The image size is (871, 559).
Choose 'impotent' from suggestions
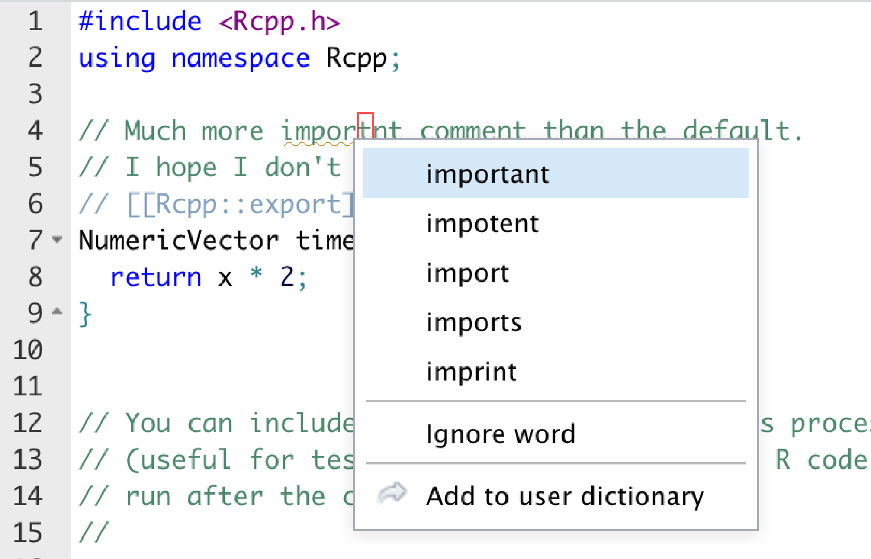click(483, 224)
